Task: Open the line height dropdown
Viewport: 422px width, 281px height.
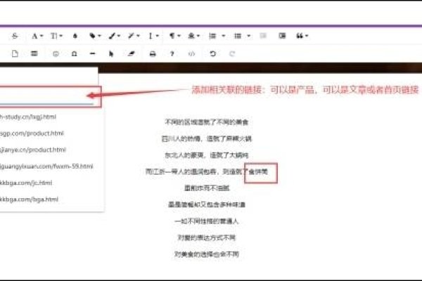Action: tap(153, 36)
